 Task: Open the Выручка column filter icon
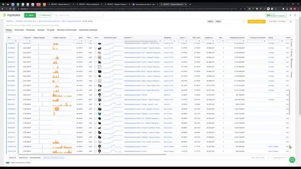tap(30, 41)
